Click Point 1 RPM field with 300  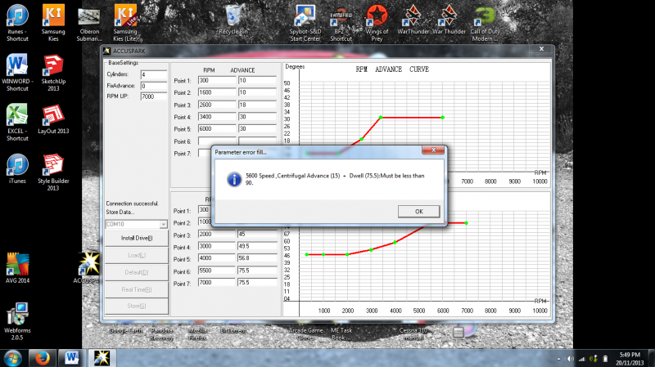coord(217,80)
